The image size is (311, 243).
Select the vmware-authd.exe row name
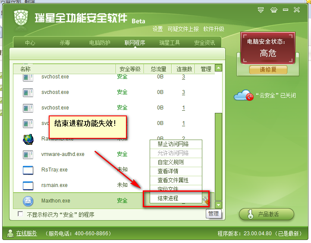click(63, 154)
